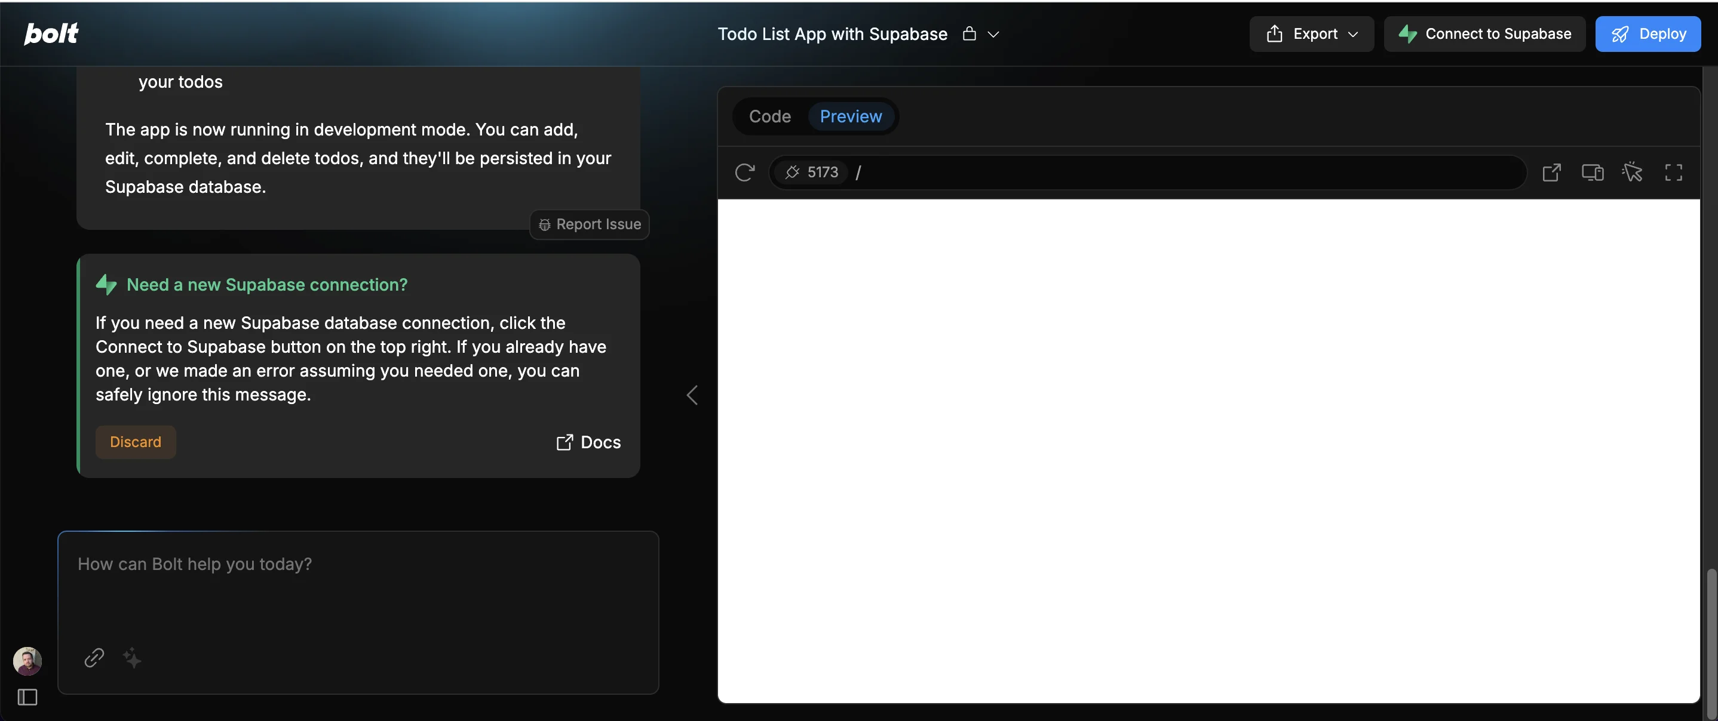
Task: Enter fullscreen preview mode
Action: tap(1673, 172)
